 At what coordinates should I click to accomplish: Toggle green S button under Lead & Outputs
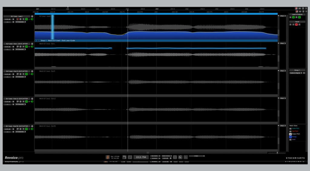(x=299, y=17)
